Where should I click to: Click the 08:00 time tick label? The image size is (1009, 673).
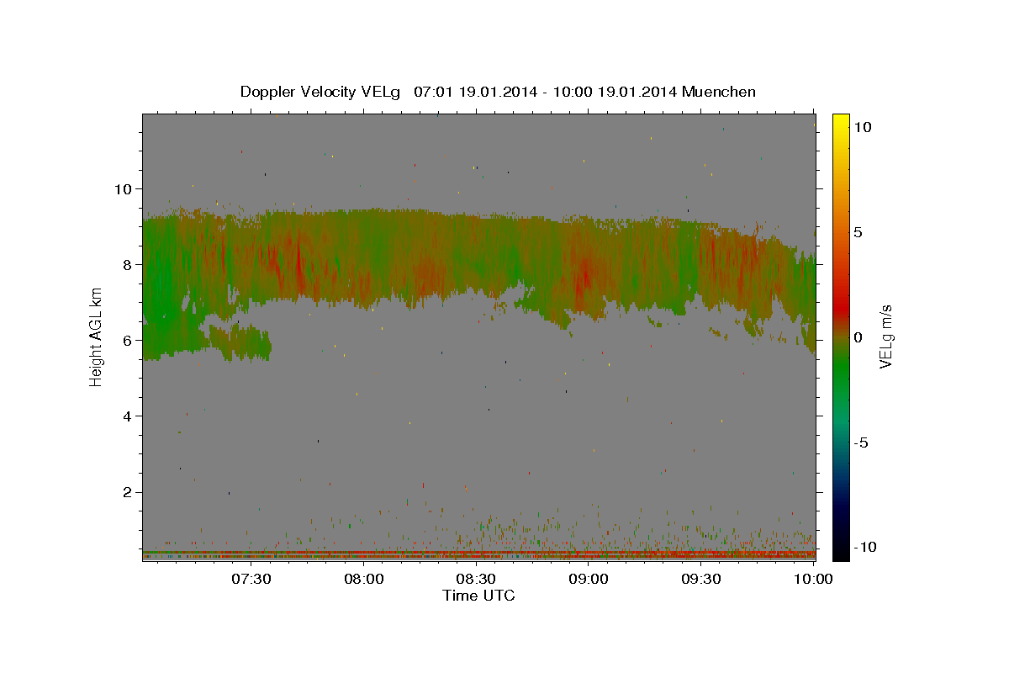[x=363, y=579]
